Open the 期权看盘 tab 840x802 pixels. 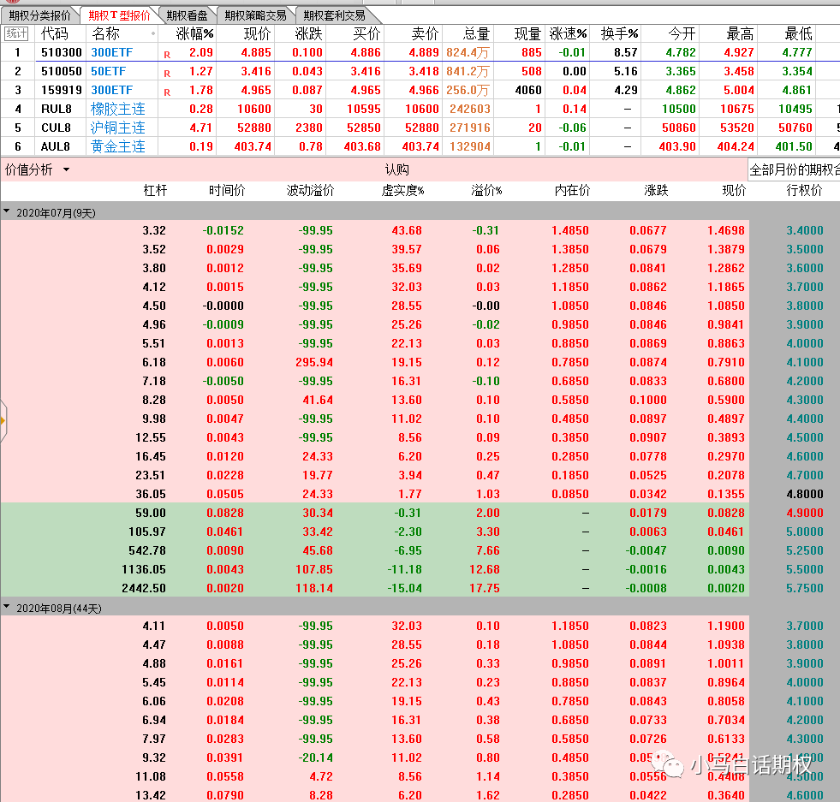point(187,15)
